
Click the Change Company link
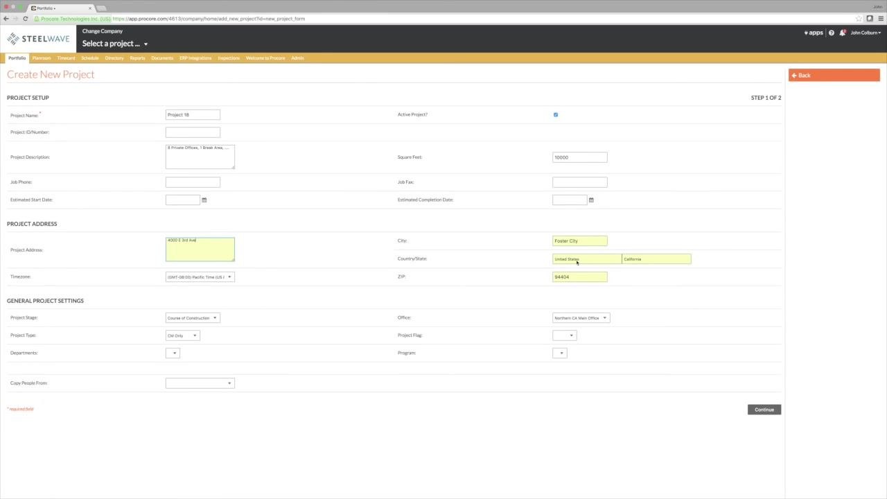(x=103, y=31)
